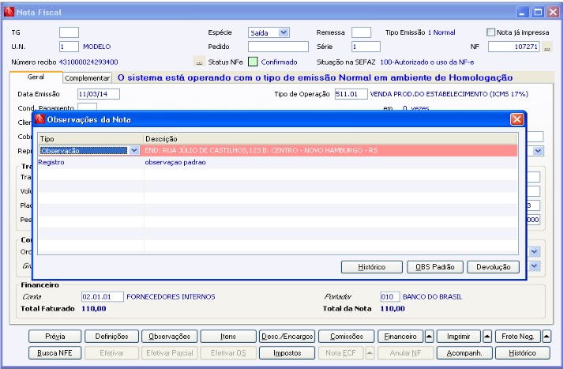Click the Itens button
Image resolution: width=563 pixels, height=369 pixels.
click(x=228, y=337)
